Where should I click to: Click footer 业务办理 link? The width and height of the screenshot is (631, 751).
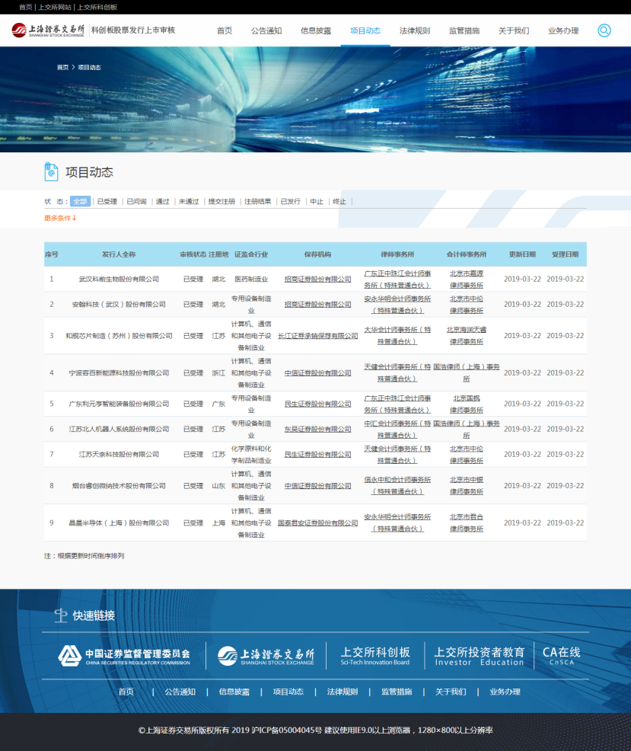[505, 692]
